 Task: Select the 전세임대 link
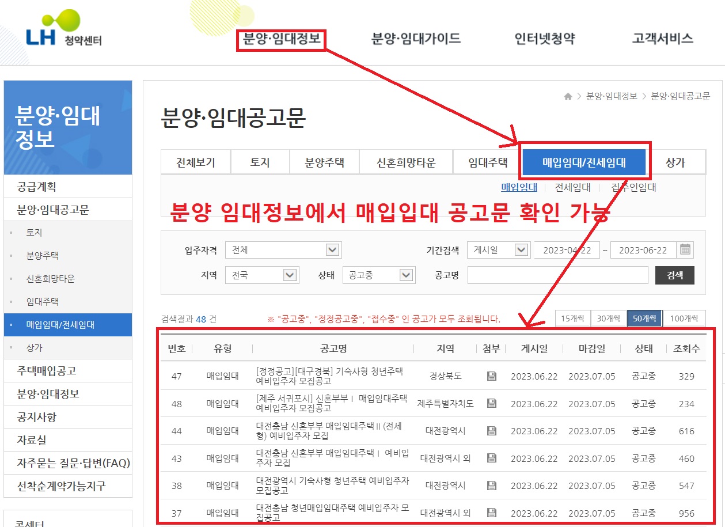[x=571, y=187]
